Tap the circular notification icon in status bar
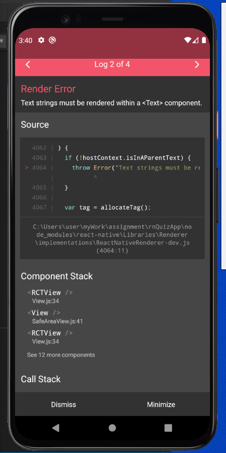 [x=52, y=40]
